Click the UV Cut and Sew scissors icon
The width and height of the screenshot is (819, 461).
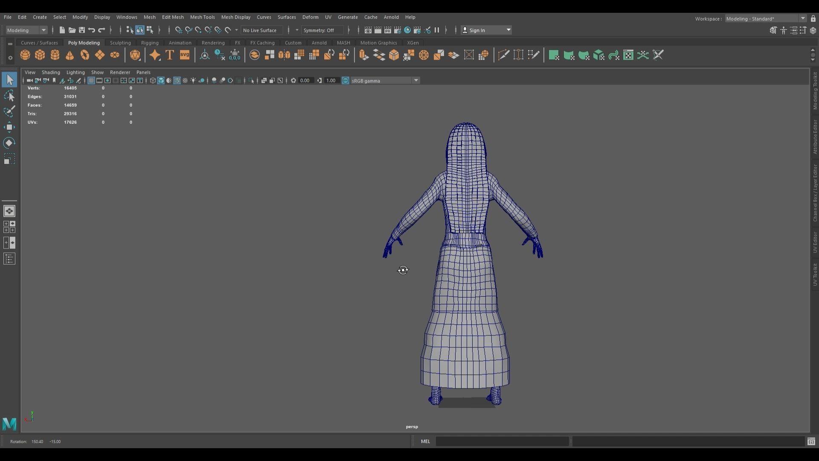pyautogui.click(x=658, y=55)
